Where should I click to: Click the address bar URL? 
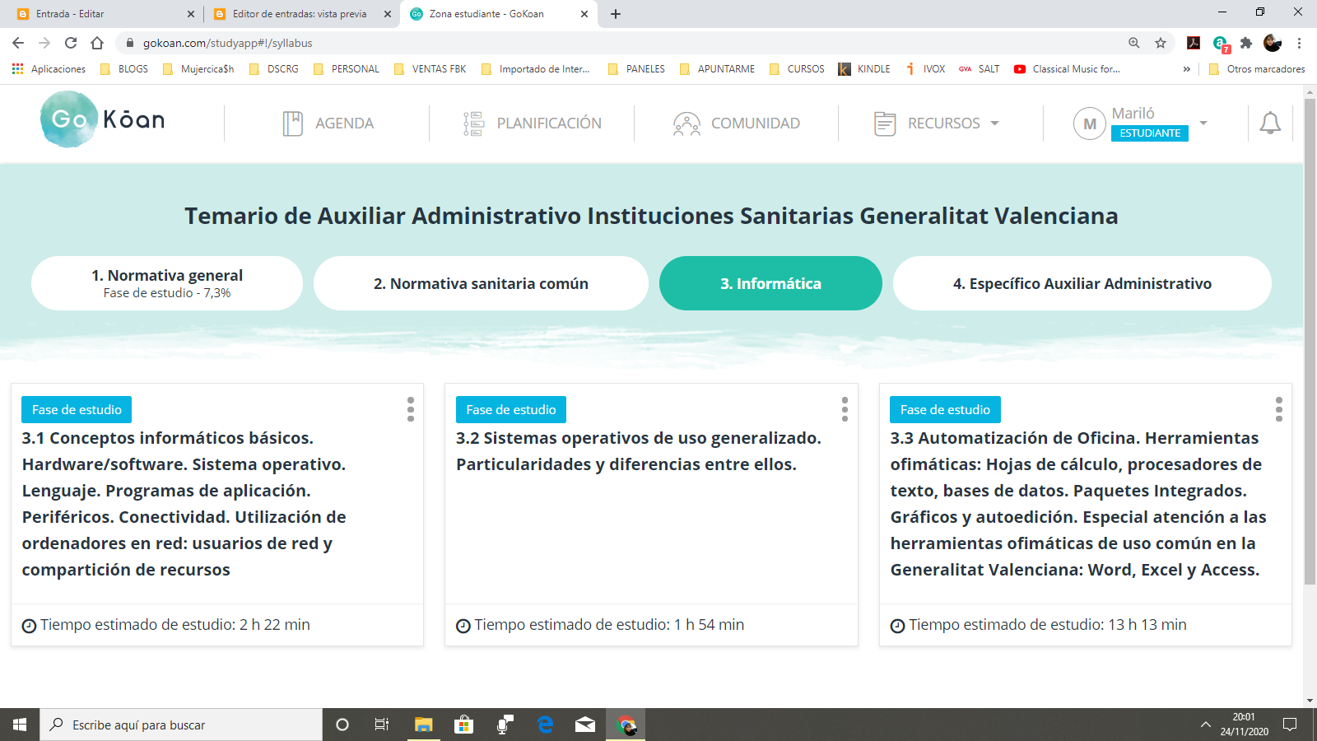coord(228,43)
